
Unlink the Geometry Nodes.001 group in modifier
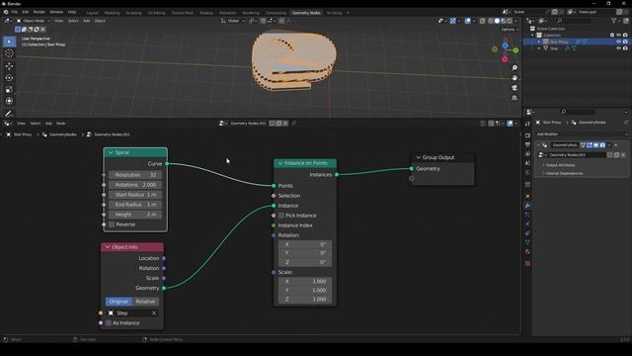tap(623, 155)
